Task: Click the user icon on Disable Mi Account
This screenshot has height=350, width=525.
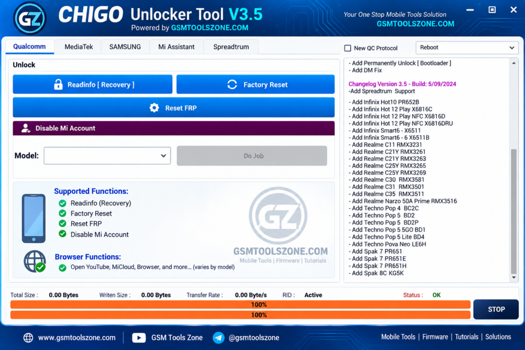Action: (26, 128)
